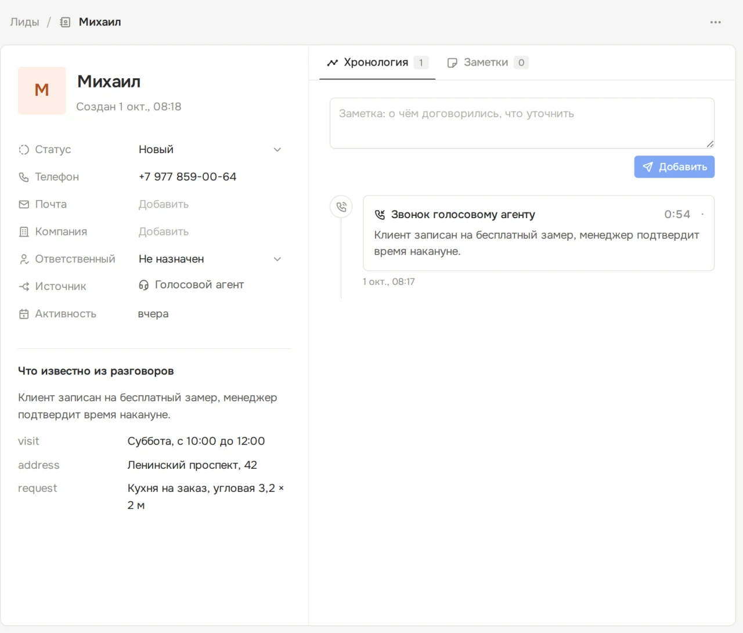Open the Ответственный dropdown showing Не назначен
Image resolution: width=743 pixels, height=633 pixels.
[210, 259]
